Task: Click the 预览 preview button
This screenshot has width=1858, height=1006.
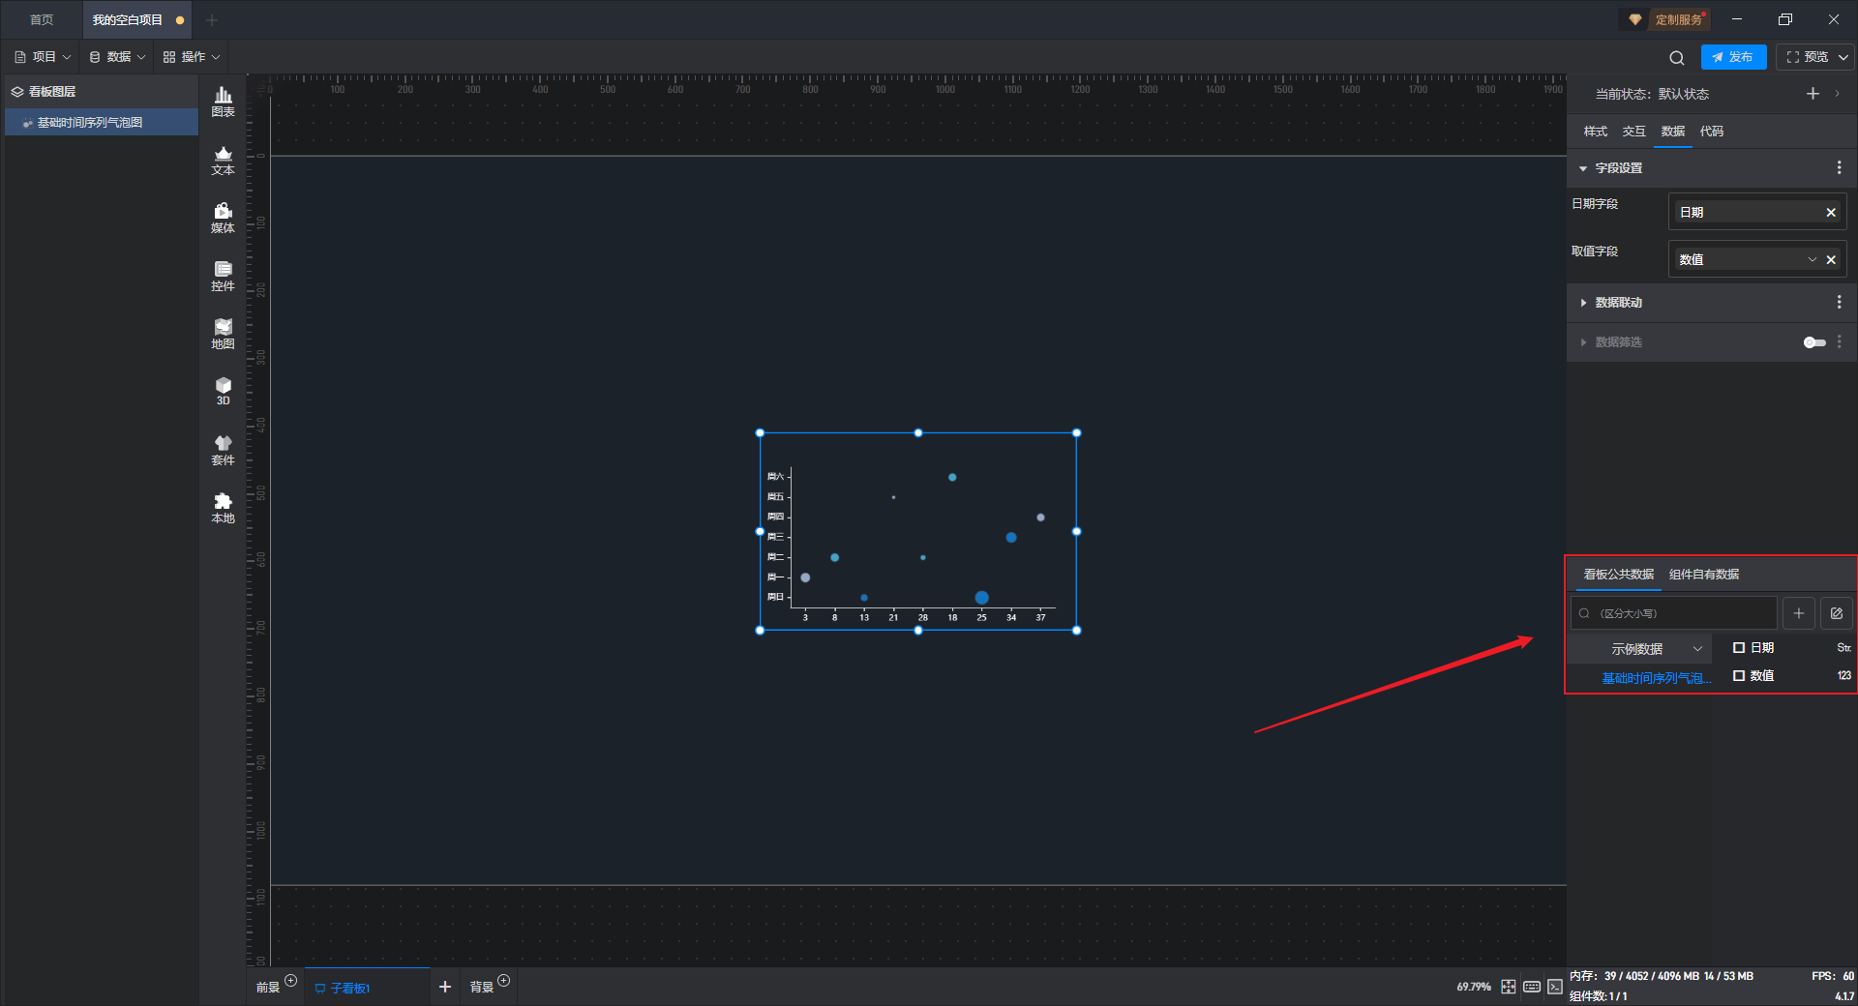Action: pyautogui.click(x=1807, y=57)
